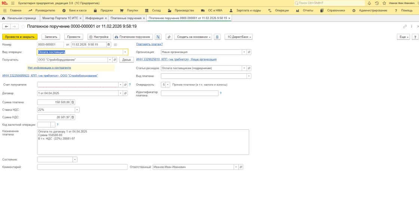
Task: Click into Назначение платежа text area
Action: coord(143,142)
